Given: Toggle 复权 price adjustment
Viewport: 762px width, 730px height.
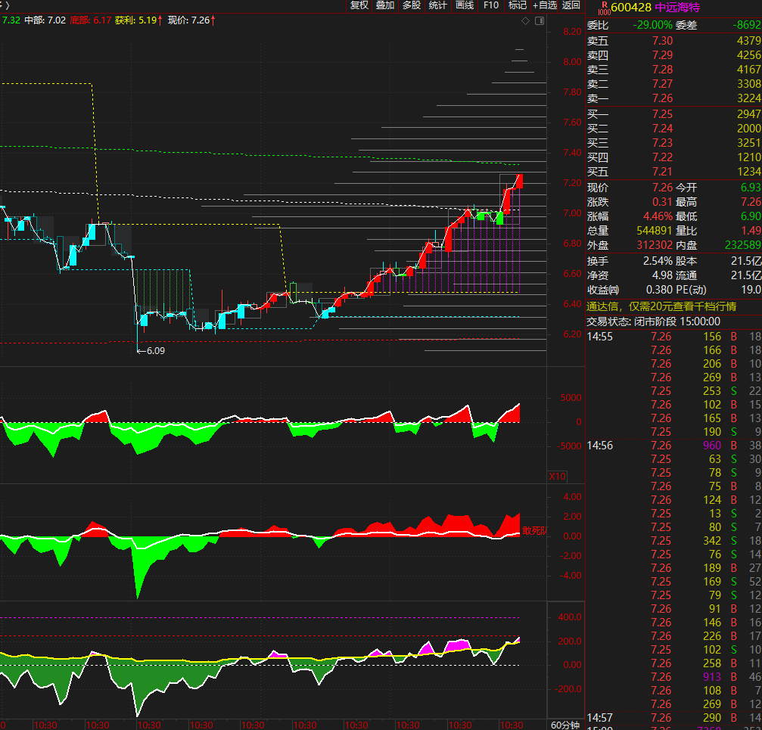Looking at the screenshot, I should point(359,5).
